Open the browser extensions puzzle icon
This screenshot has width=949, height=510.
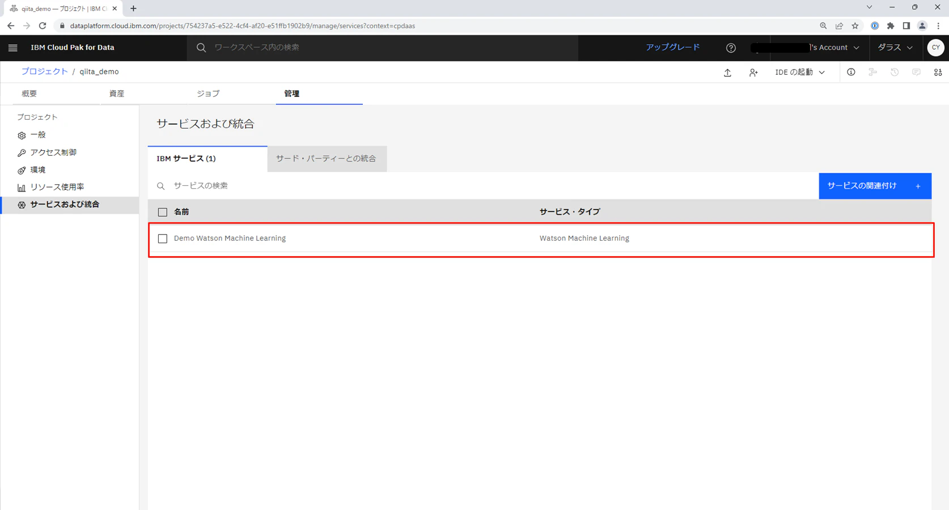891,25
